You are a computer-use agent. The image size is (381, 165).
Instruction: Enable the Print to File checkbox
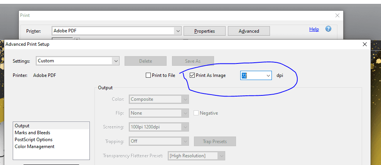point(148,75)
